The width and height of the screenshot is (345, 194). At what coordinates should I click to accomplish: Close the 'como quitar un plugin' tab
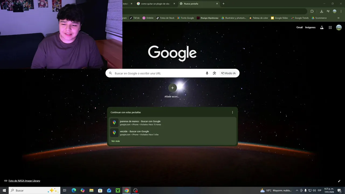174,4
